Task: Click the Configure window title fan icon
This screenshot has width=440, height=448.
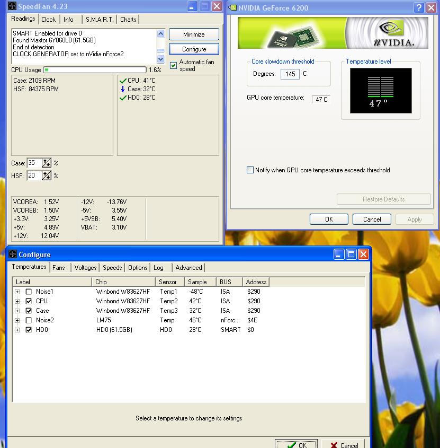Action: [x=13, y=254]
